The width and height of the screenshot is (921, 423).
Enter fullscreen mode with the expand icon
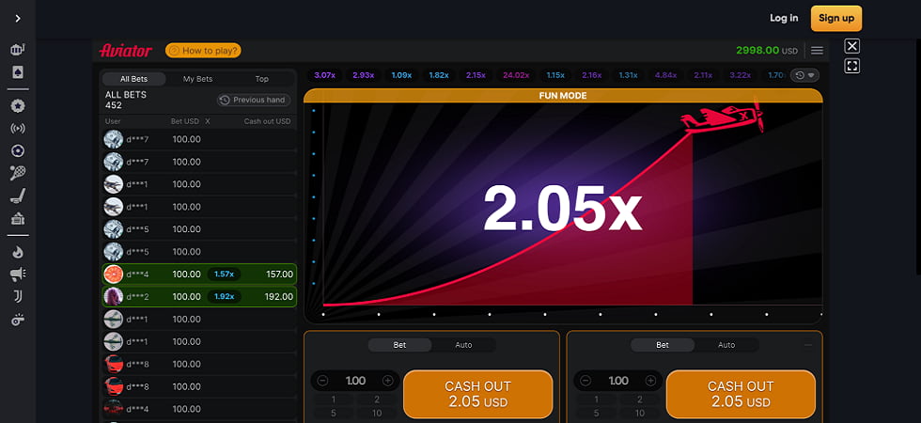pos(852,66)
